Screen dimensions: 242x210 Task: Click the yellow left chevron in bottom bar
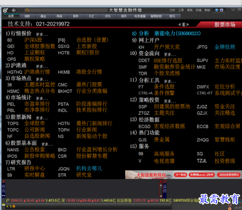coord(7,206)
